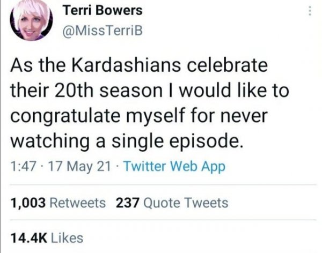View the 1,003 retweets count

click(29, 203)
